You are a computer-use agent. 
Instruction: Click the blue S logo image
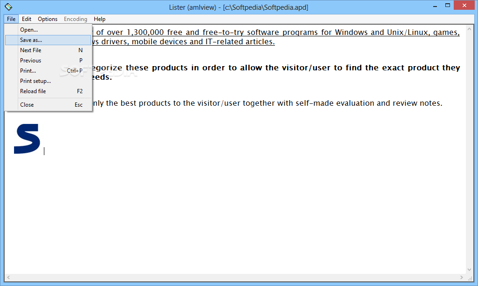[27, 139]
